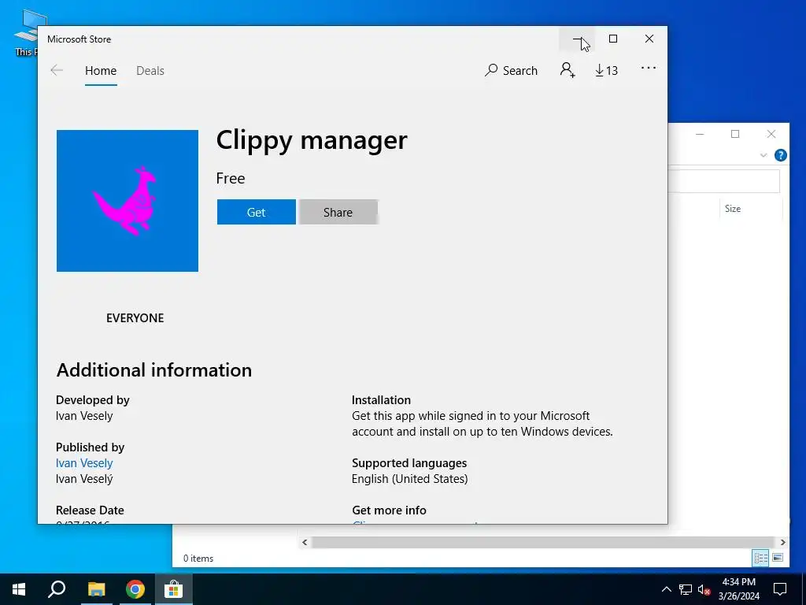
Task: Click the File Explorer search input box
Action: [724, 182]
